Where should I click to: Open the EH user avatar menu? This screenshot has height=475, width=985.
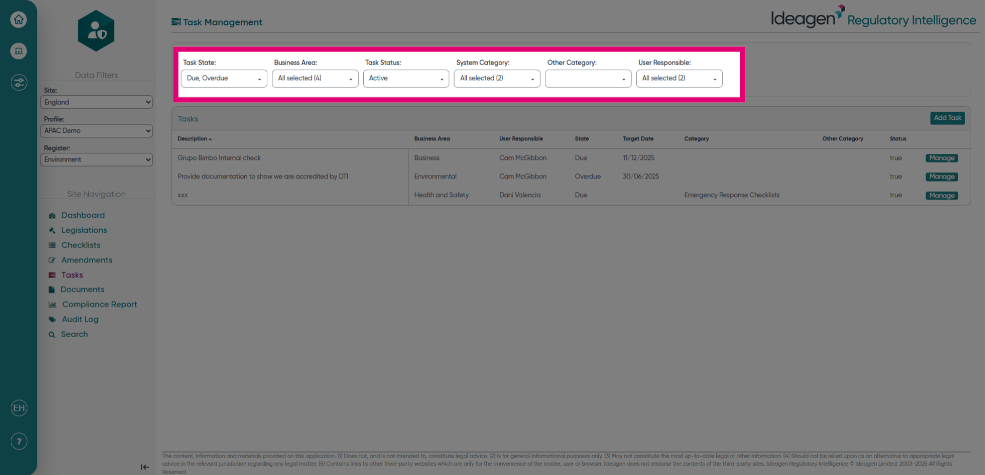tap(18, 408)
